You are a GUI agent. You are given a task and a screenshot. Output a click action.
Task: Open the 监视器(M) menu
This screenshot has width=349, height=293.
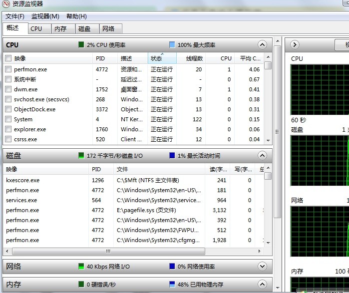click(45, 16)
